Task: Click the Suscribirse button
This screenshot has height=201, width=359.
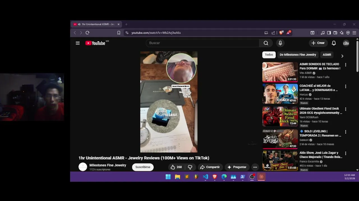Action: pyautogui.click(x=143, y=167)
